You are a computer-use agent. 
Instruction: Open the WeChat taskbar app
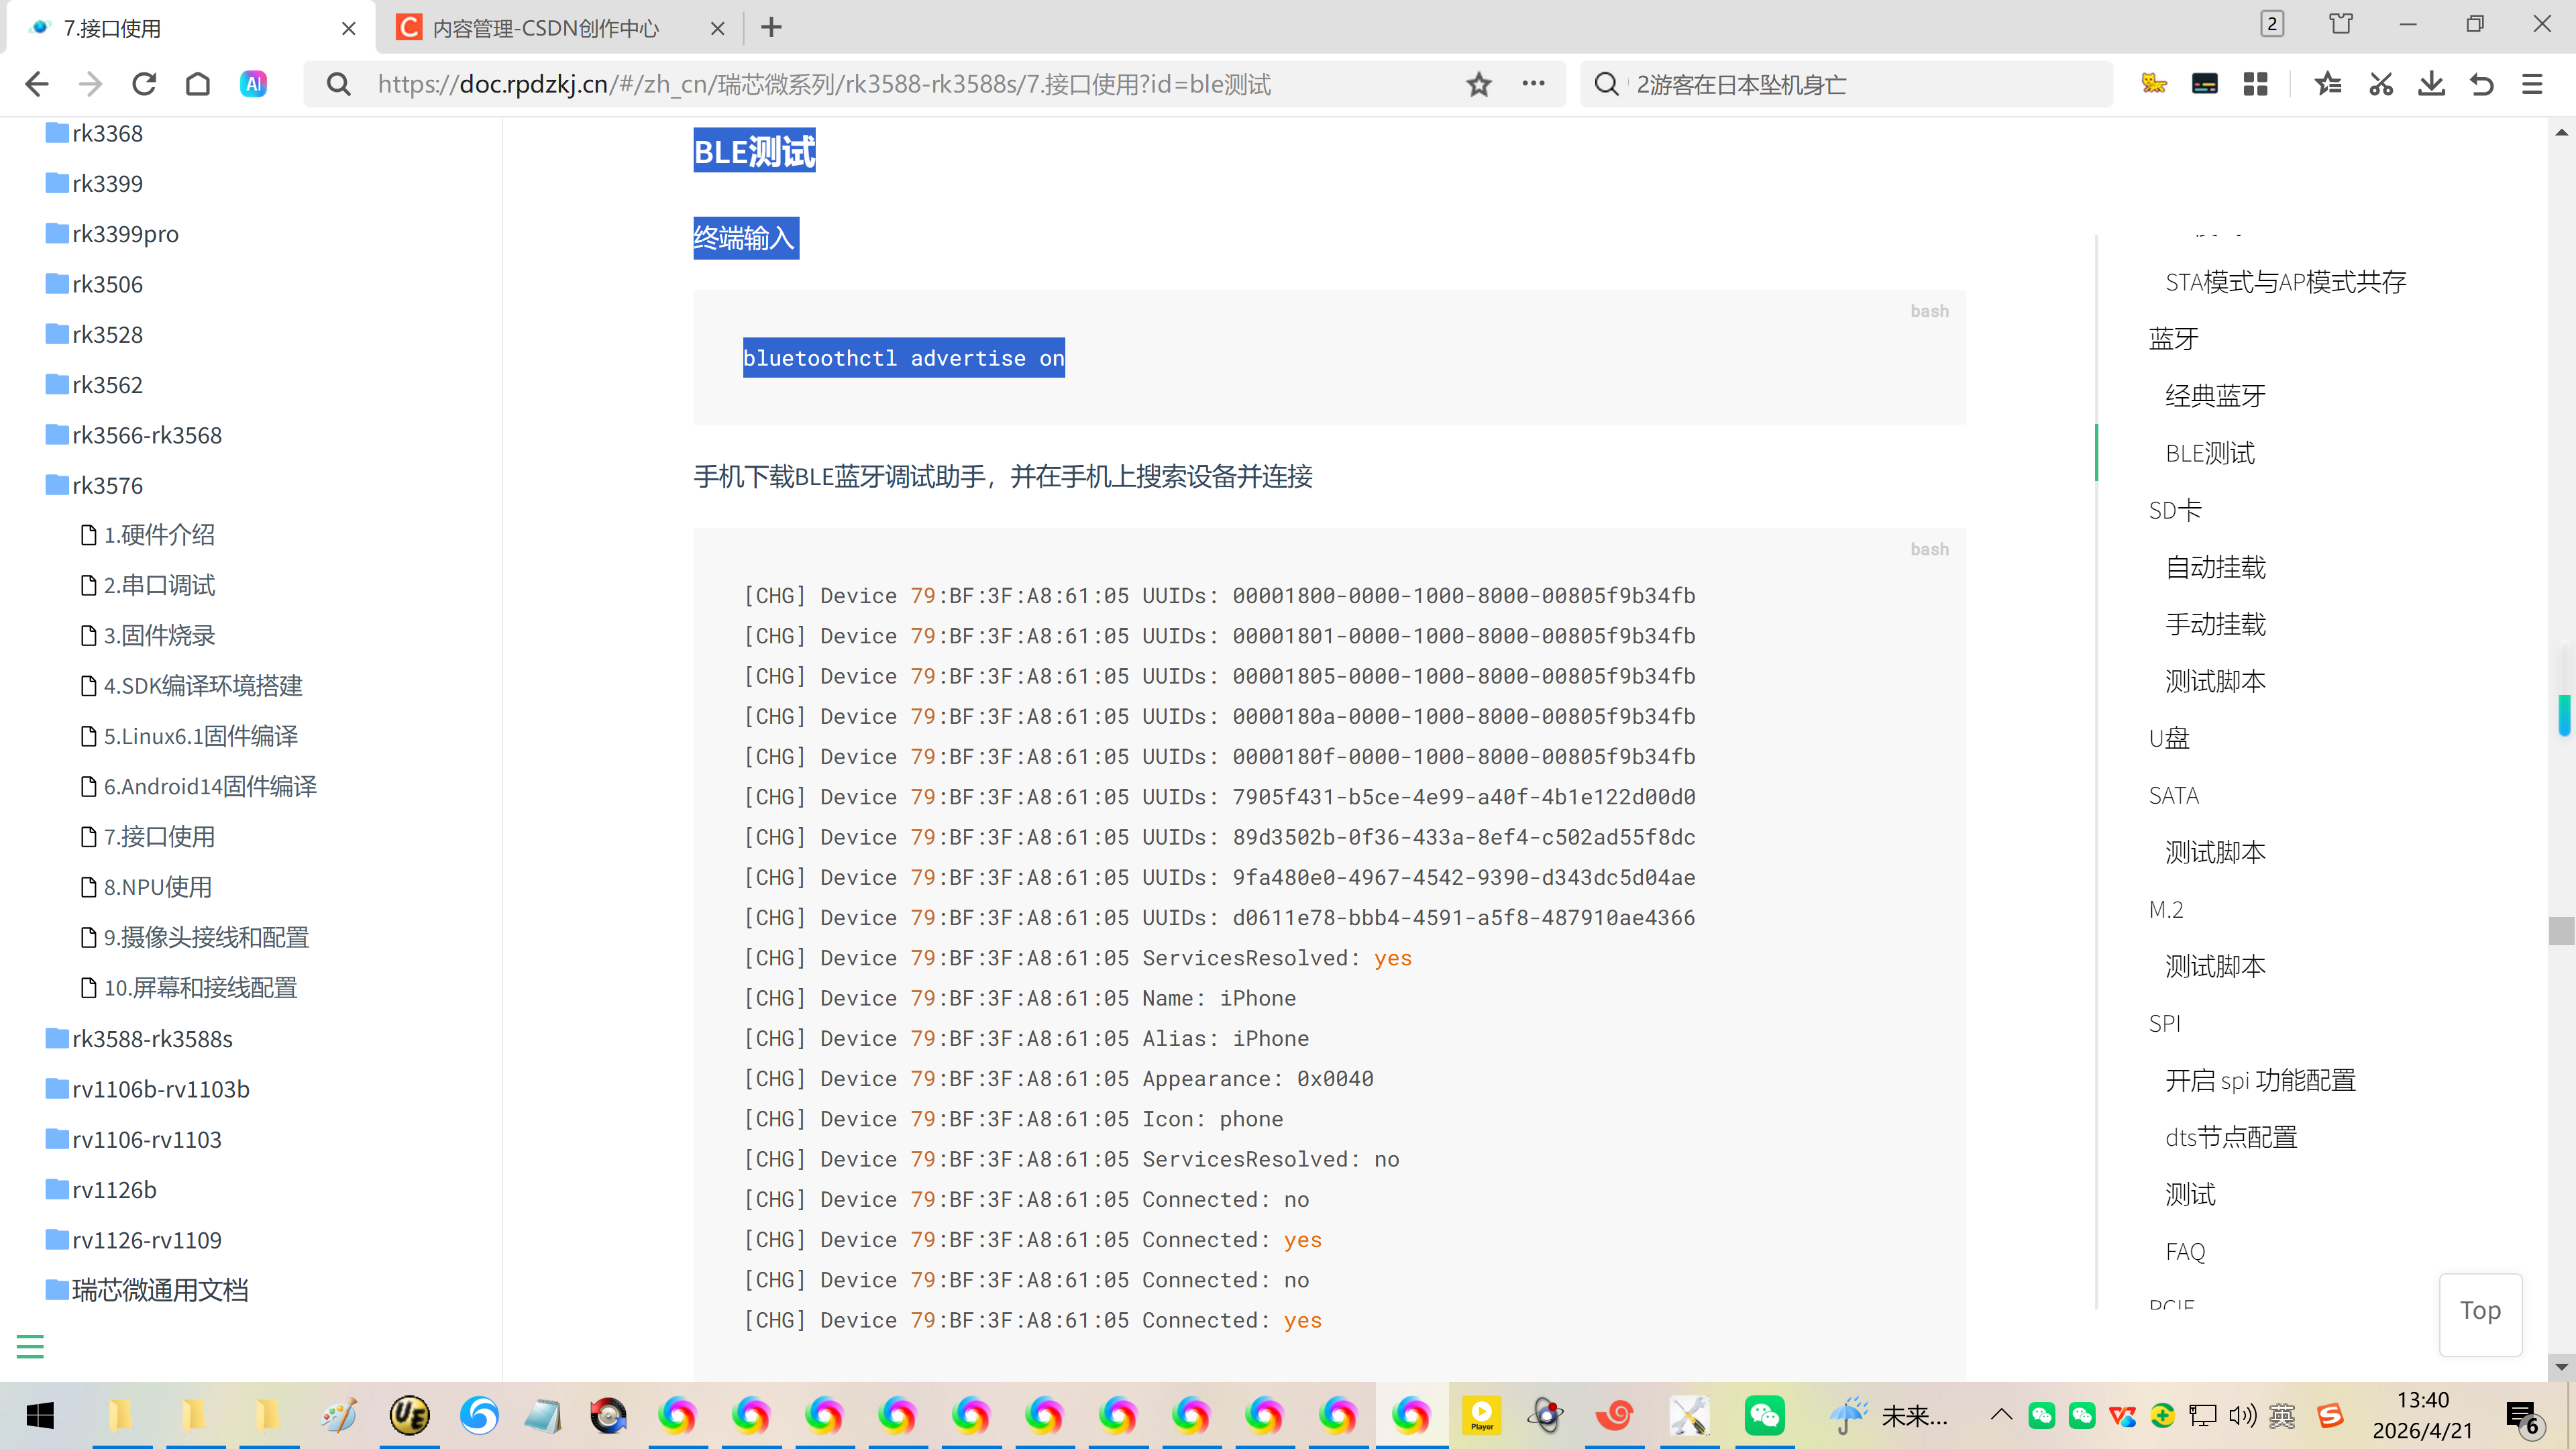tap(1764, 1415)
